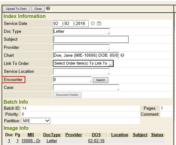The height and width of the screenshot is (145, 176).
Task: Click the help icon next to Chart field
Action: (122, 55)
